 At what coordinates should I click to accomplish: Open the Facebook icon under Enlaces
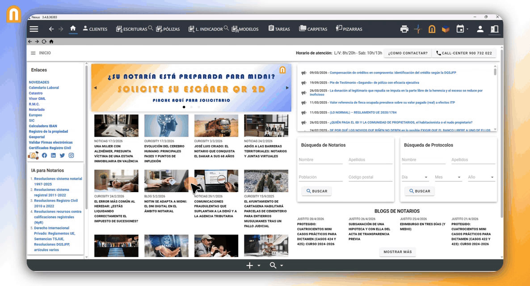(x=44, y=156)
